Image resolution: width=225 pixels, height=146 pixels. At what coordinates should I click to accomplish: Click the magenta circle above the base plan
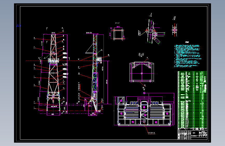pos(144,93)
